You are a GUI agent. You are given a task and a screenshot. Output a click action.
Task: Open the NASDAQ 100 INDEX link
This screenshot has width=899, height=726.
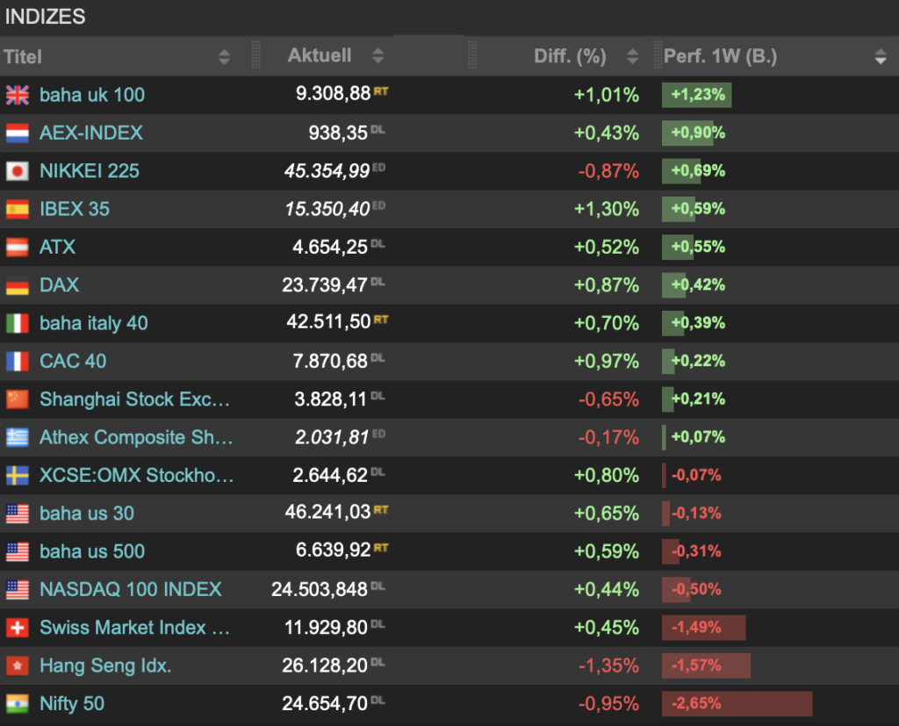click(x=131, y=589)
